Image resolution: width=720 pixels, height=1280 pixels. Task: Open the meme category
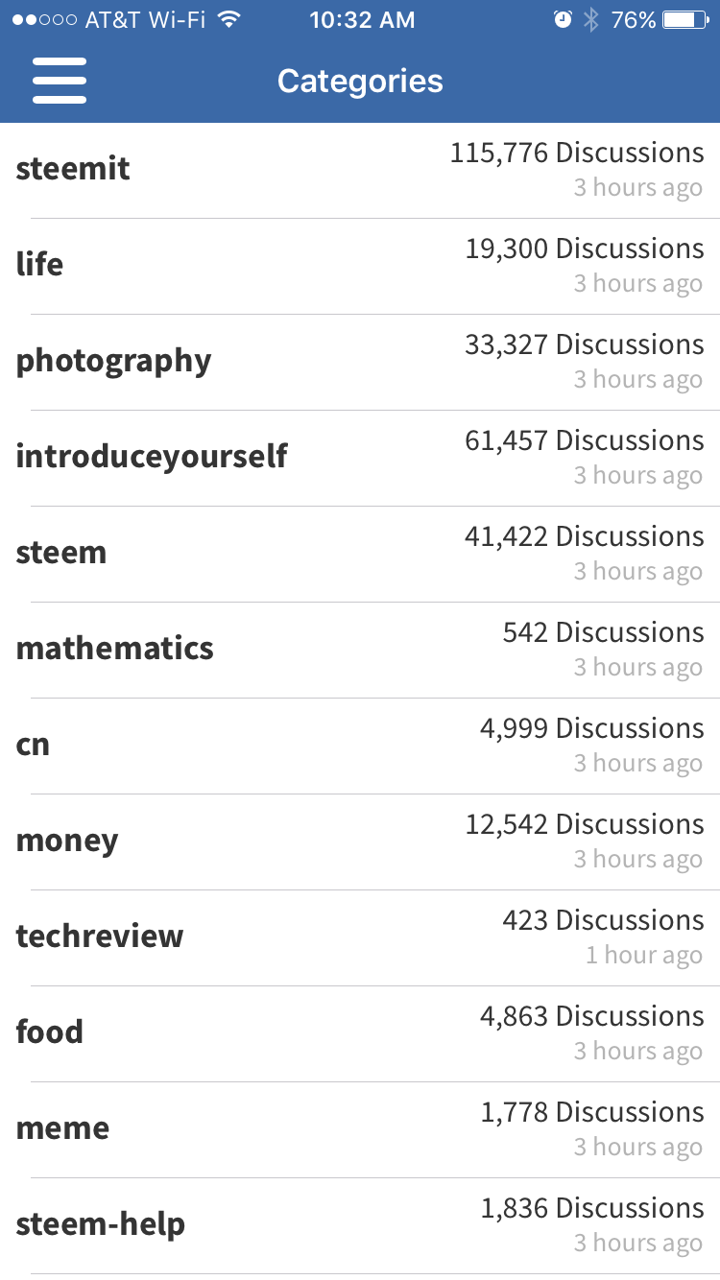click(x=360, y=1130)
